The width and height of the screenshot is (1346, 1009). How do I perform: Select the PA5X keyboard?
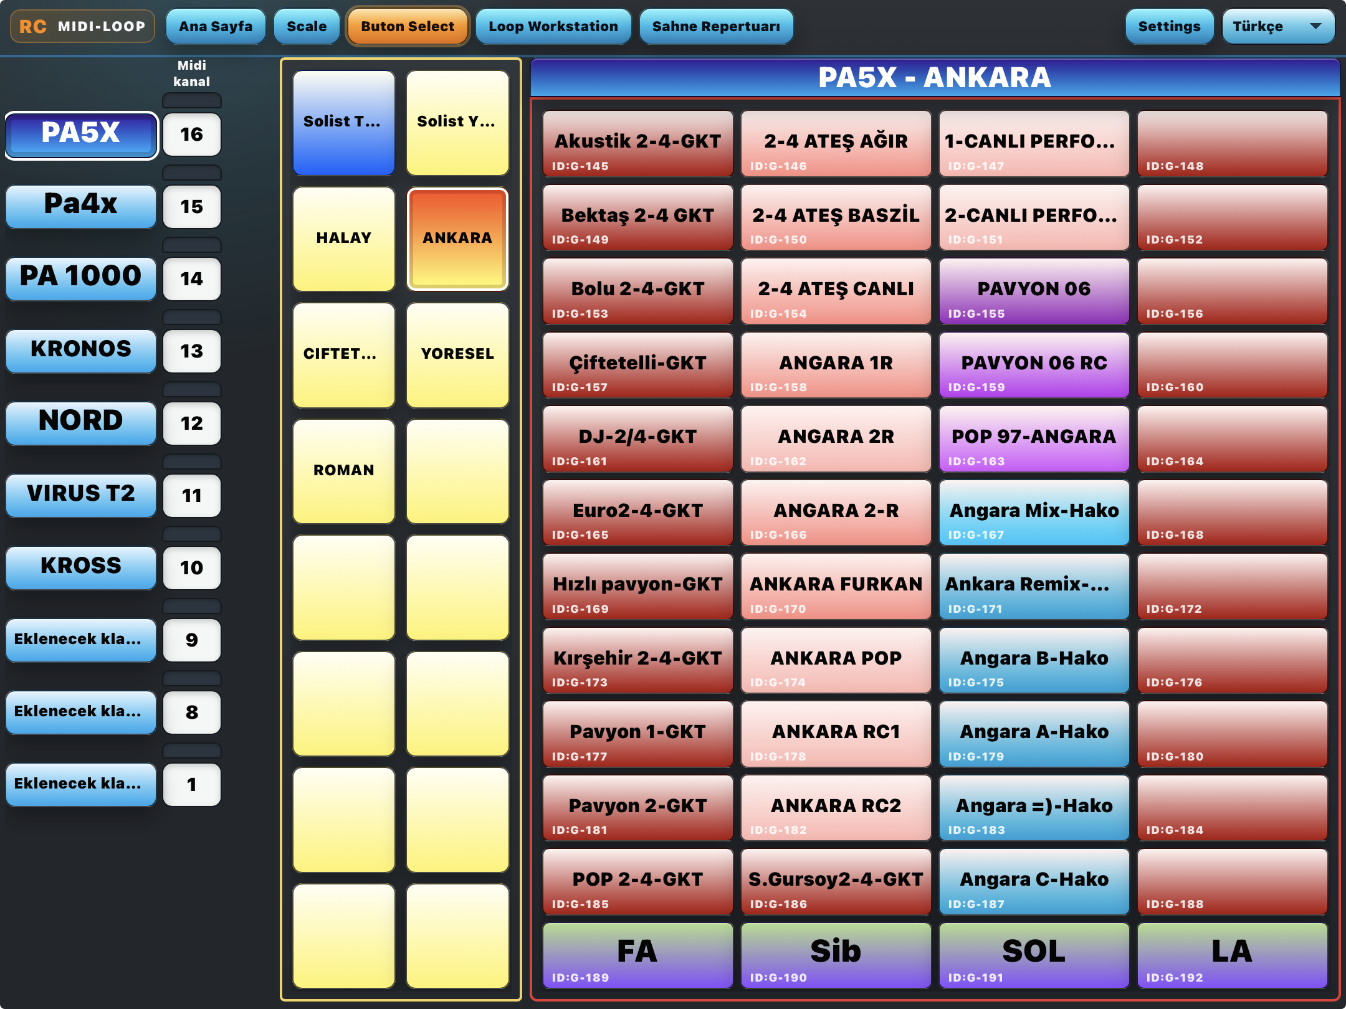pos(81,135)
